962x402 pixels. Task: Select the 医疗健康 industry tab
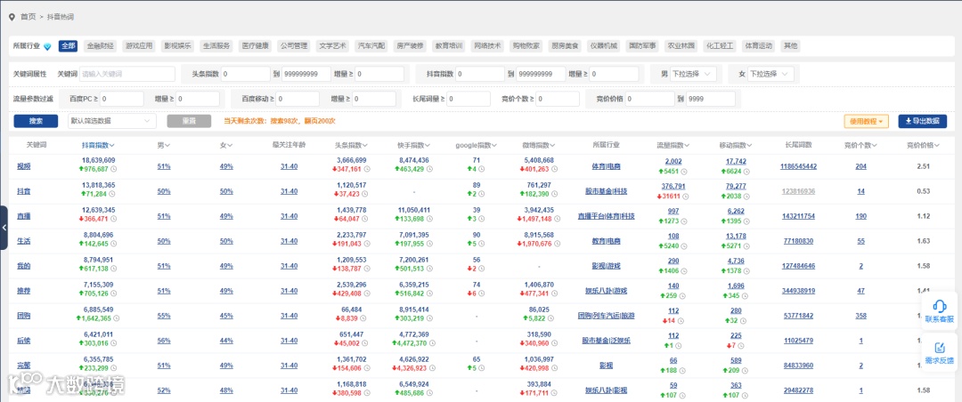pos(255,46)
